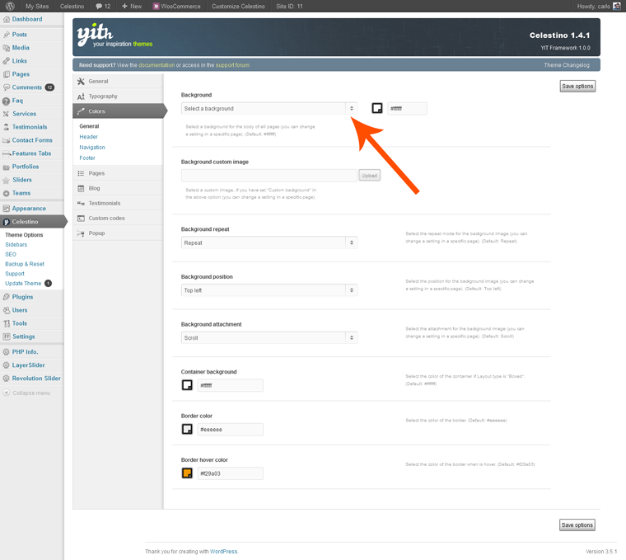Click the Appearance icon in sidebar
This screenshot has height=560, width=626.
7,209
